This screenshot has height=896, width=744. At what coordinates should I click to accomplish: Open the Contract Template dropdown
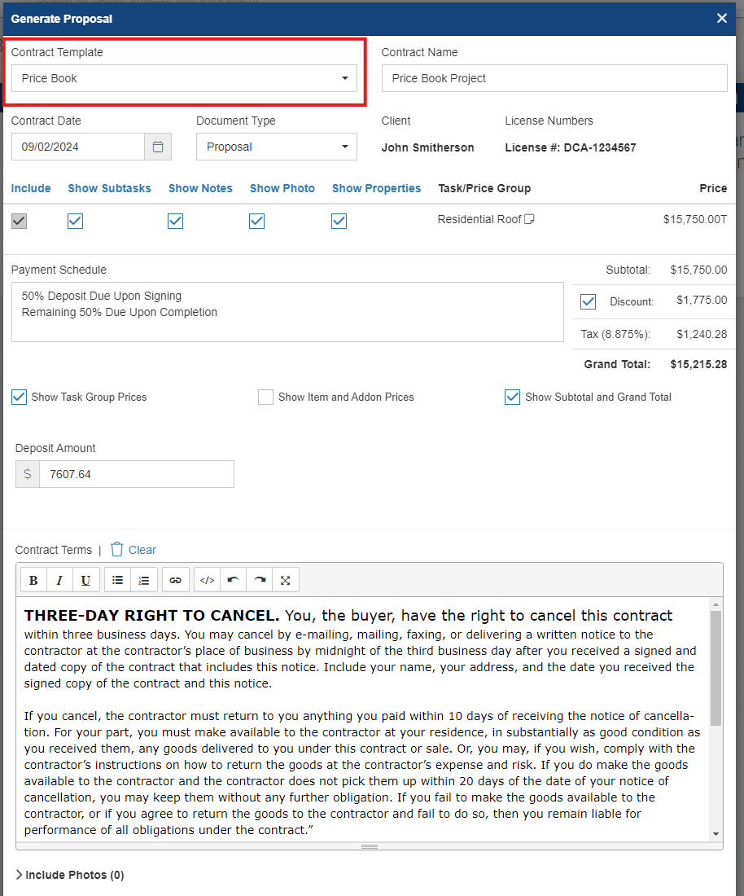point(344,78)
